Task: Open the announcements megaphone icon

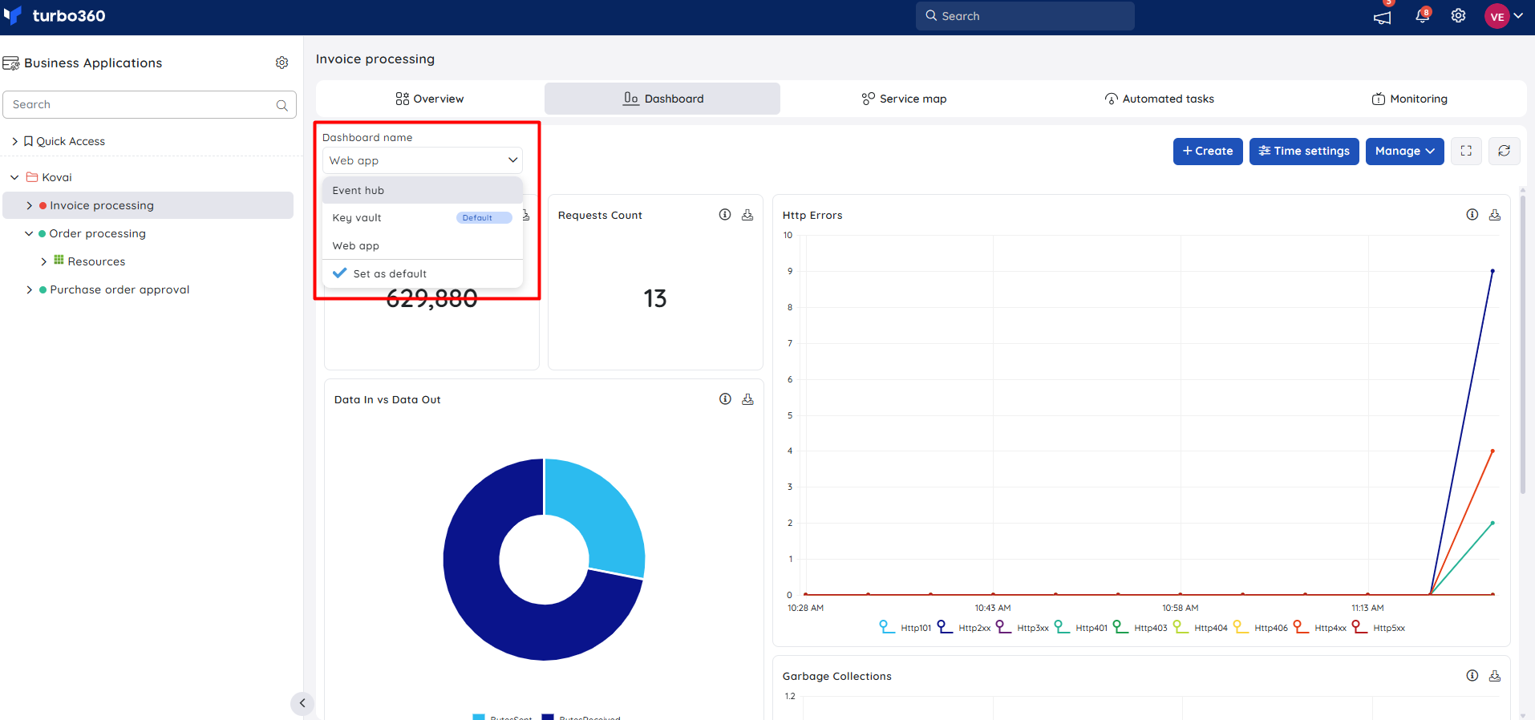Action: click(x=1382, y=17)
